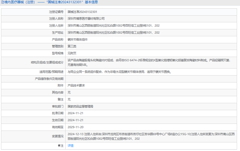The image size is (240, 151).
Task: Click the 注册证编号 label
Action: click(x=56, y=12)
